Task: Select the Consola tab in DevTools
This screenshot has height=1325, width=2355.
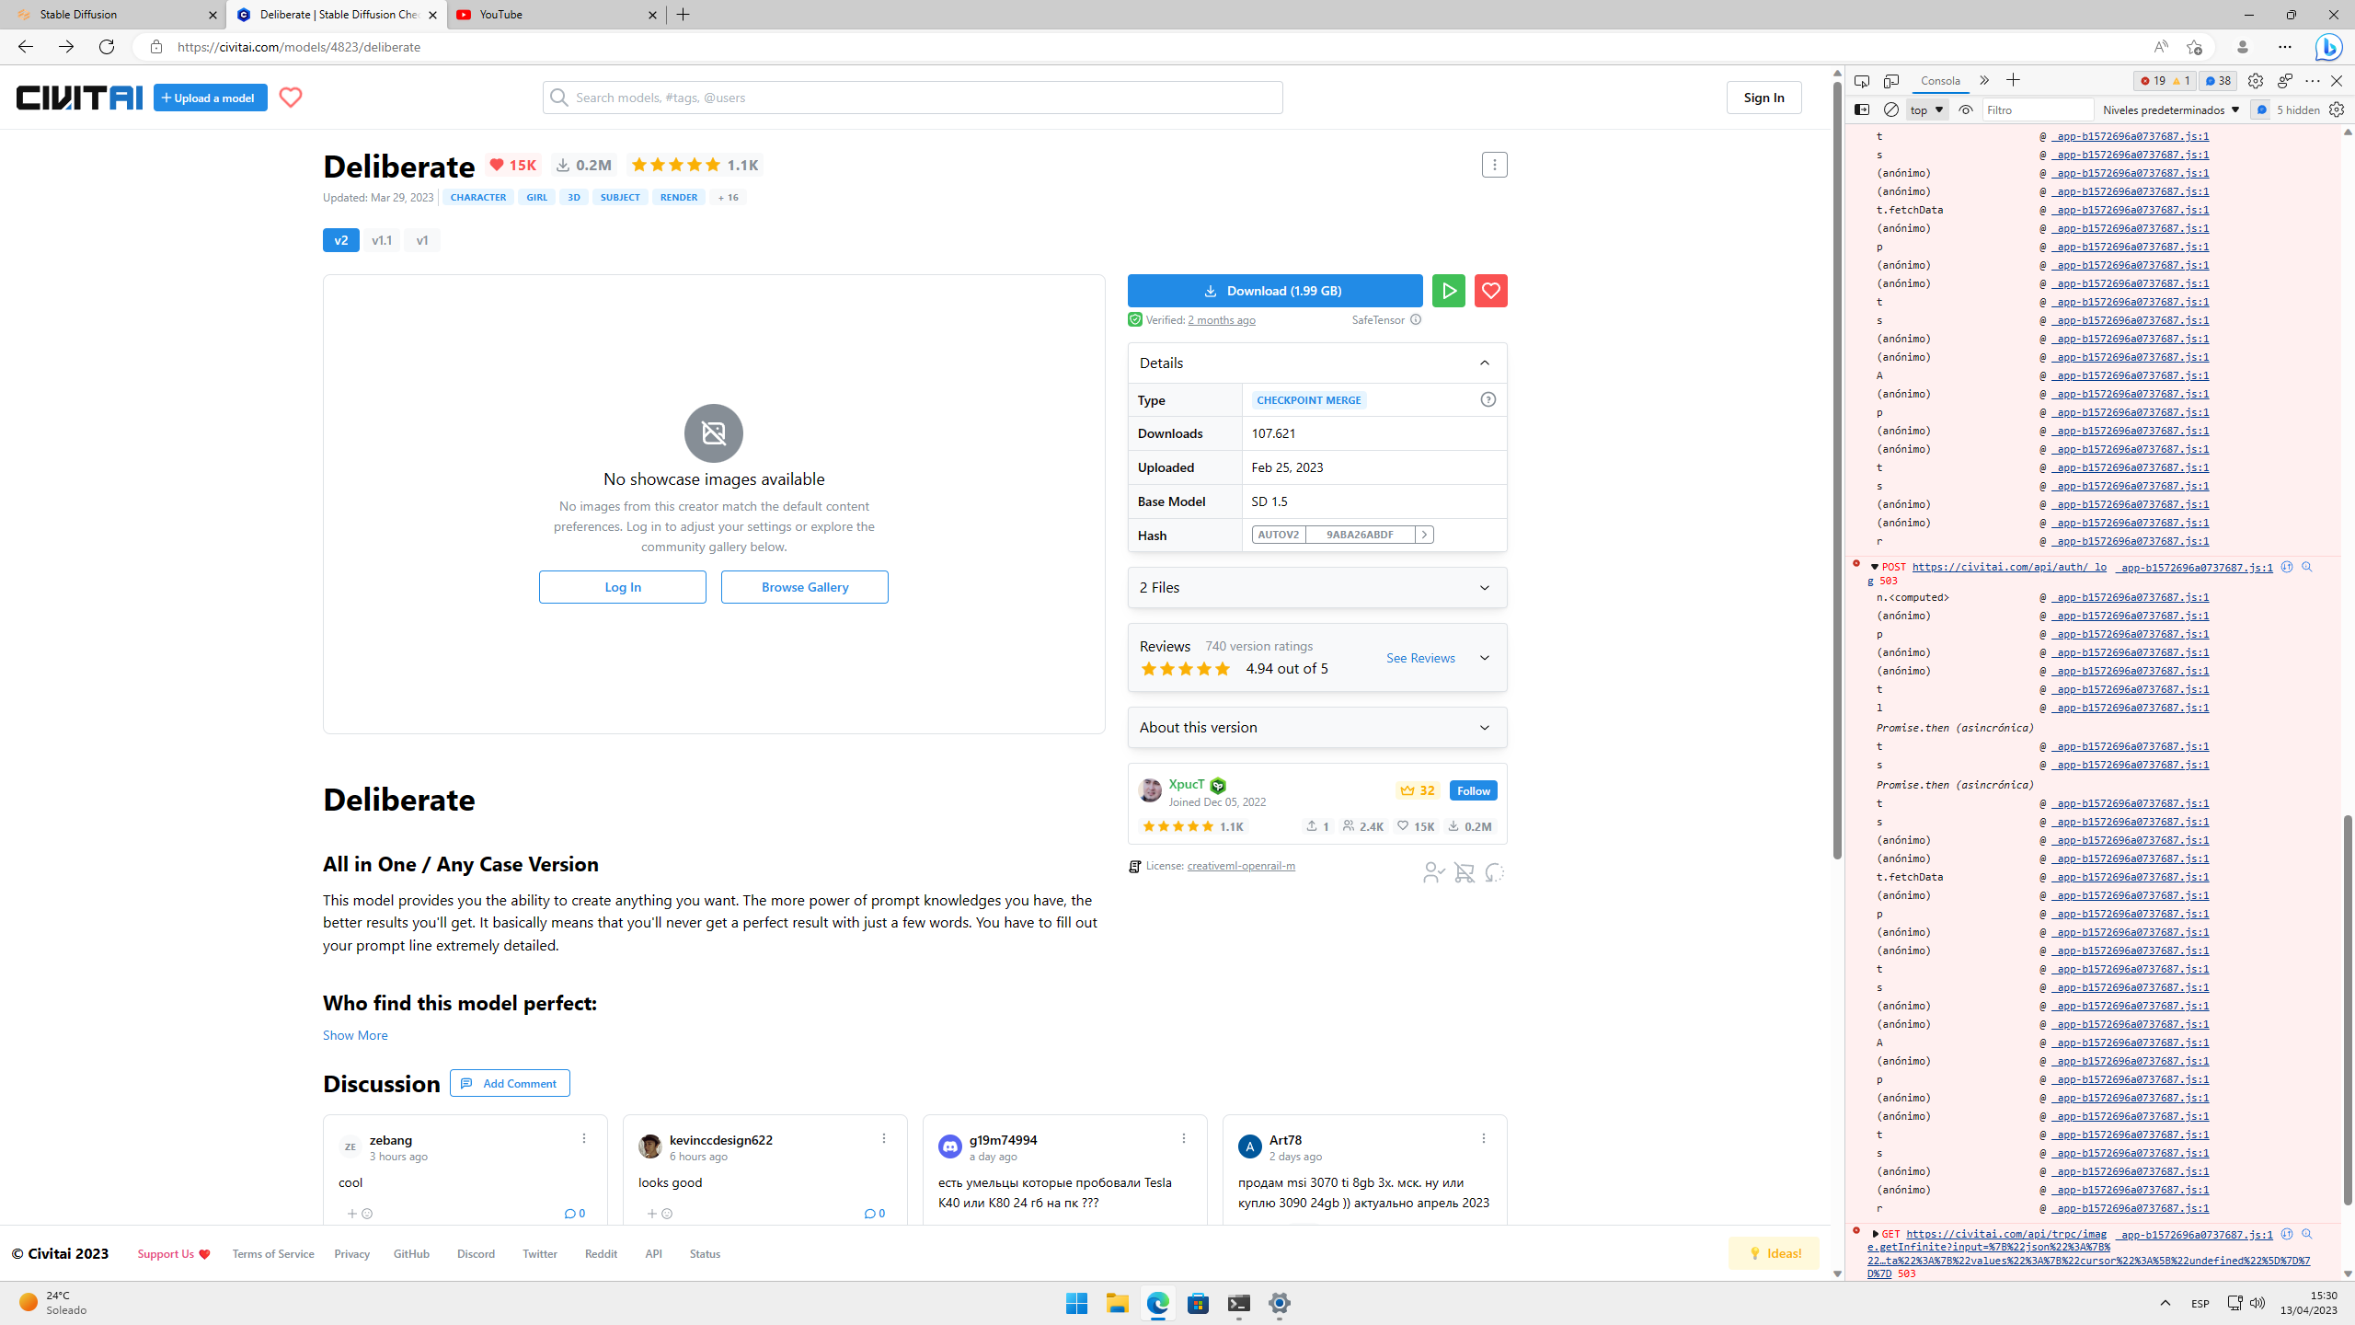Action: [x=1940, y=81]
